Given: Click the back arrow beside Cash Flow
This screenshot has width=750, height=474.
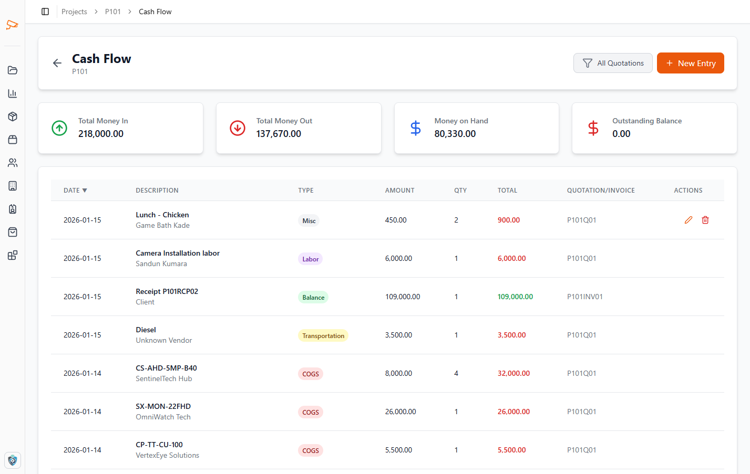Looking at the screenshot, I should 57,64.
